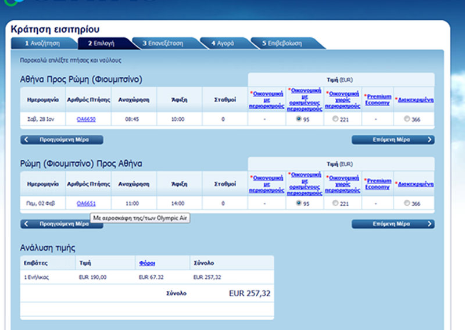Screen dimensions: 465x330
Task: Select 95 EUR fare for Rome to Athens
Action: (299, 203)
